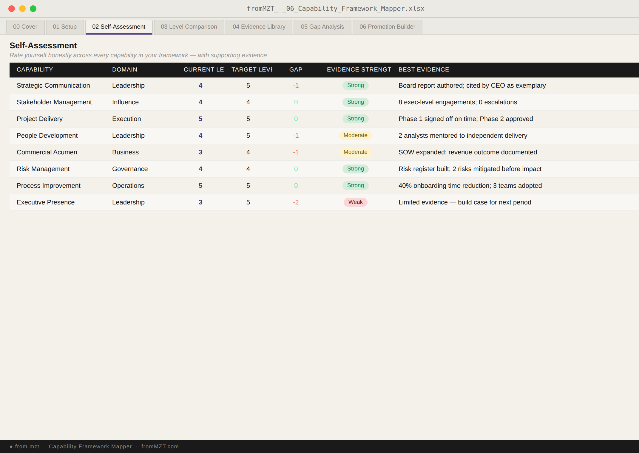The width and height of the screenshot is (639, 453).
Task: Click 'from mzt' in the footer
Action: click(x=27, y=446)
